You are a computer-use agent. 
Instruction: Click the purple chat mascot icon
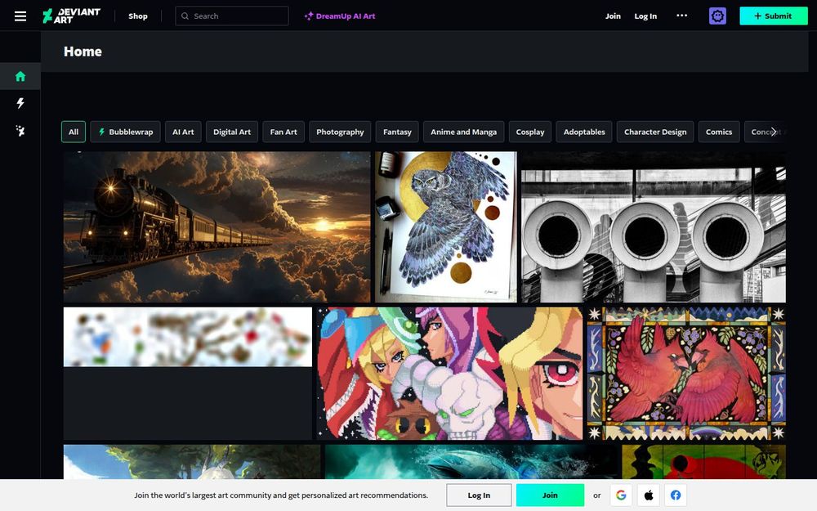(717, 16)
